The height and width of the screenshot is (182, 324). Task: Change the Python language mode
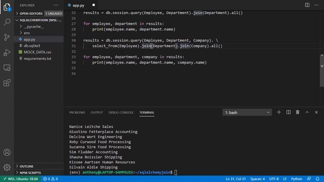click(297, 179)
